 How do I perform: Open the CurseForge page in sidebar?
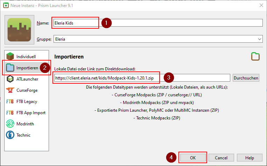(x=27, y=90)
